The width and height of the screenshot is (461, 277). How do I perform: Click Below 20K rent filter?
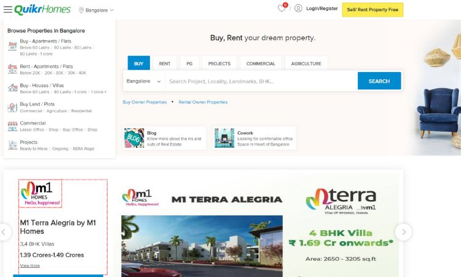(x=30, y=73)
